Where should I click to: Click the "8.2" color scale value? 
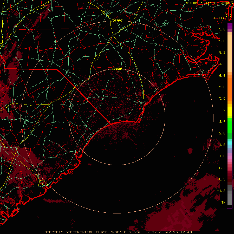(222, 52)
